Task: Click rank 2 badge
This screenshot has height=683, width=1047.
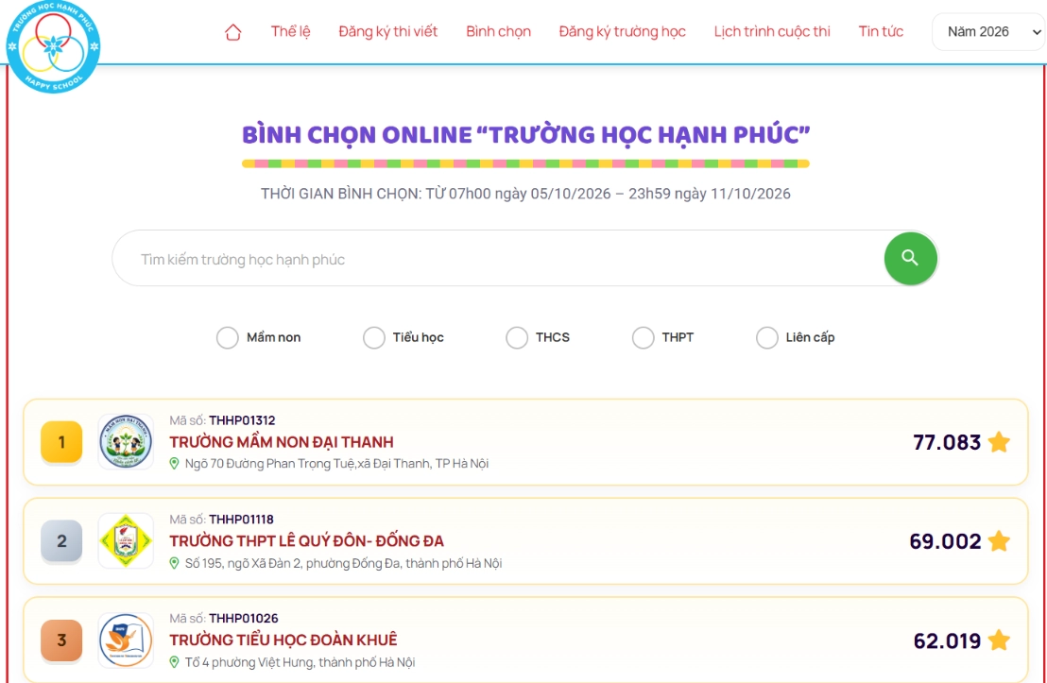Action: pyautogui.click(x=61, y=540)
